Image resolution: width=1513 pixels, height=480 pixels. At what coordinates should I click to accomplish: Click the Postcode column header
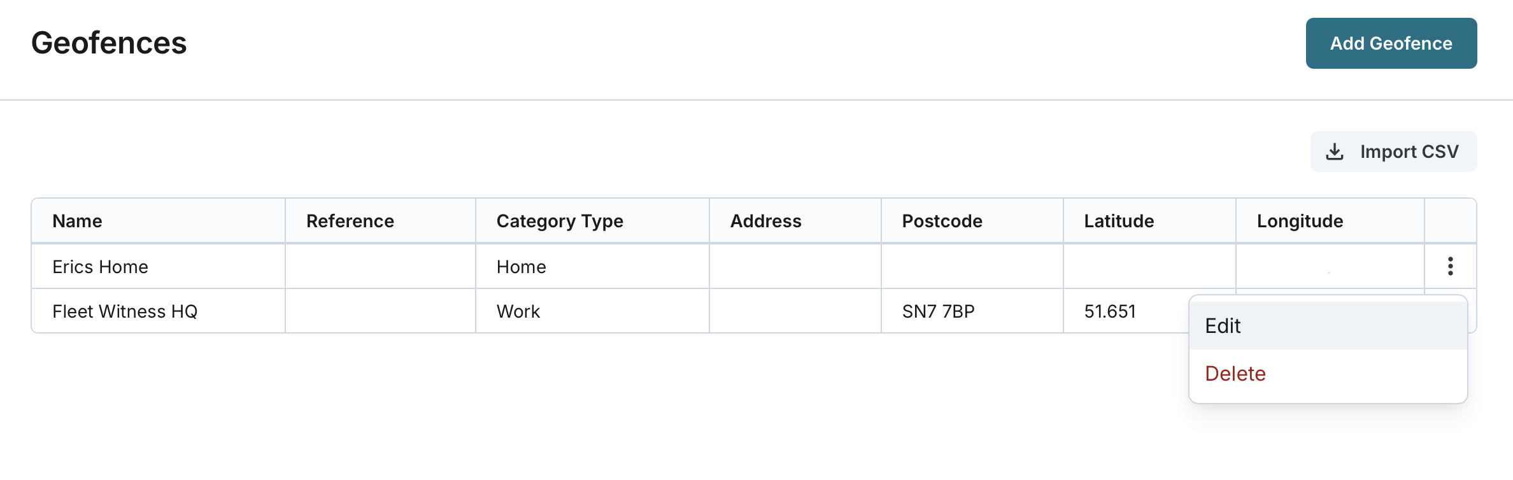point(942,221)
